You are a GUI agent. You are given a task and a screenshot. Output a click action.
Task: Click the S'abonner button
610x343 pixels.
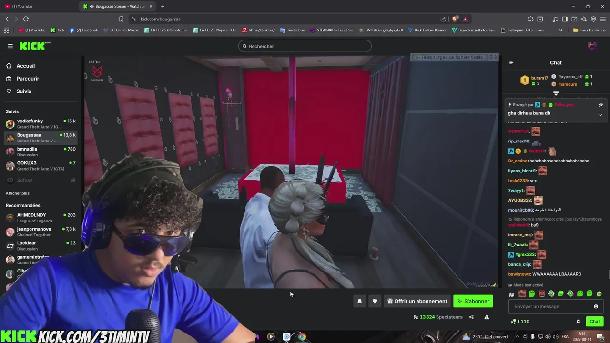coord(473,301)
